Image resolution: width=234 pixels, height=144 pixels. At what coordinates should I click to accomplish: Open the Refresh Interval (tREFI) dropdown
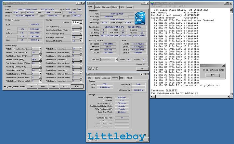[40, 59]
